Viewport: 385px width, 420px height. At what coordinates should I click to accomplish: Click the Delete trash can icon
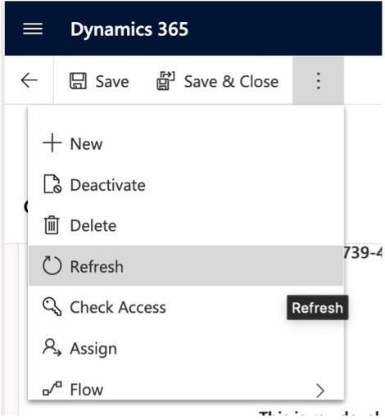click(x=52, y=225)
